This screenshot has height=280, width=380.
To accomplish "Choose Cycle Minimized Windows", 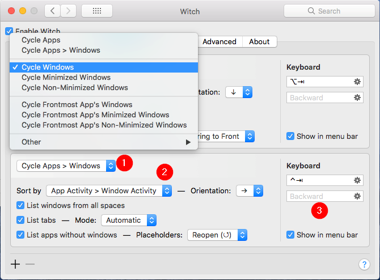I will click(104, 78).
